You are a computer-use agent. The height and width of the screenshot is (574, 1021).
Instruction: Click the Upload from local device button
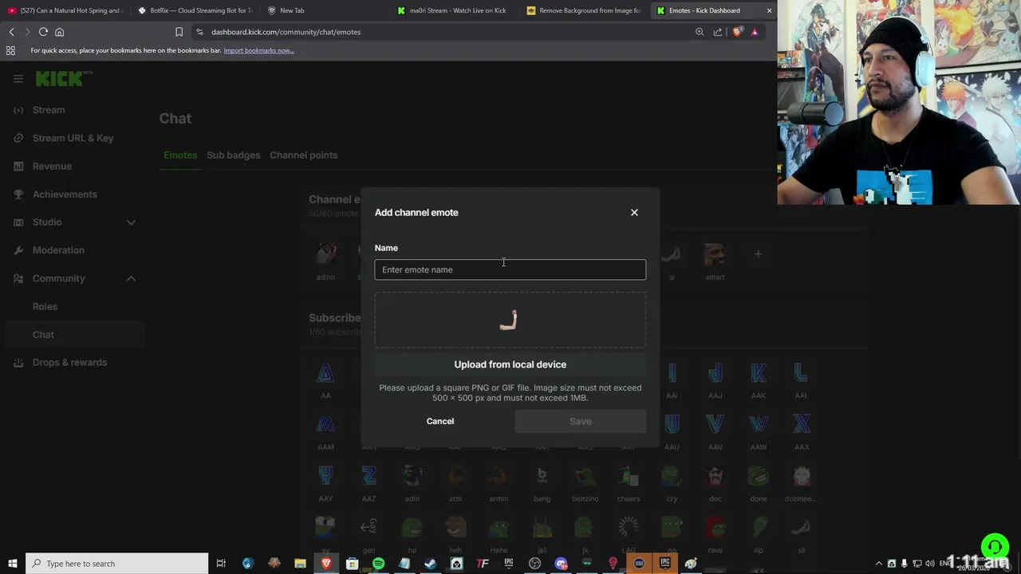(x=510, y=364)
